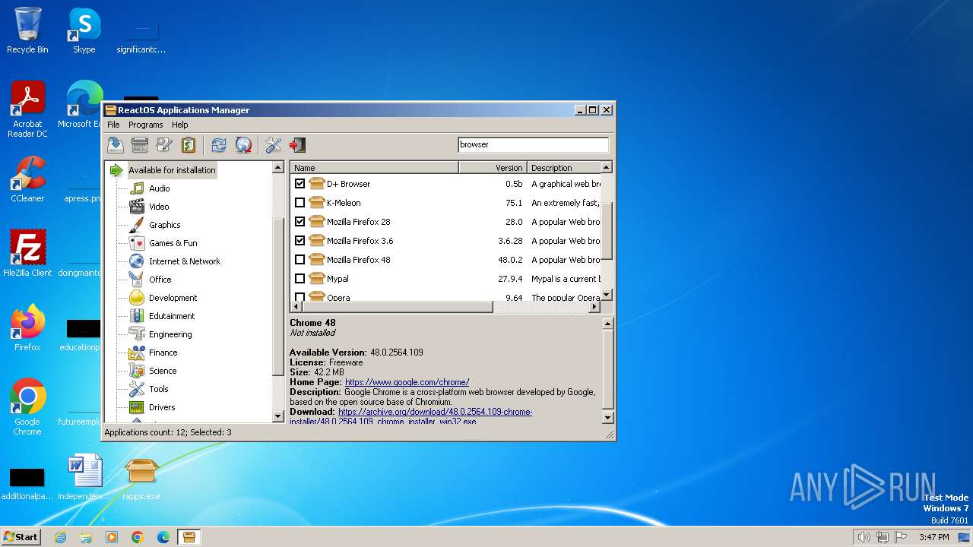Check the D+ Browser checkbox
Viewport: 973px width, 547px height.
point(300,184)
